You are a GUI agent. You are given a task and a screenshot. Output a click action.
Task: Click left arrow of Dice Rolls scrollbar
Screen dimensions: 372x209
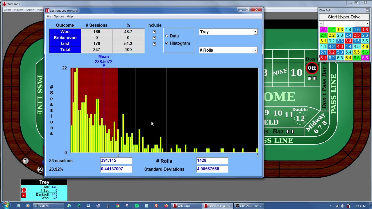[x=321, y=24]
